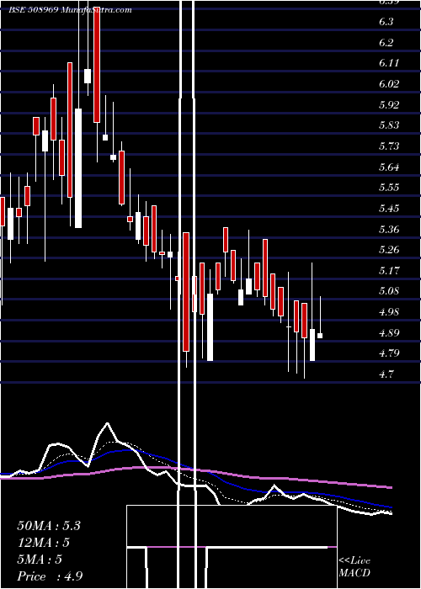421x589 pixels.
Task: Click the 50MA : 5.3 value
Action: point(49,526)
